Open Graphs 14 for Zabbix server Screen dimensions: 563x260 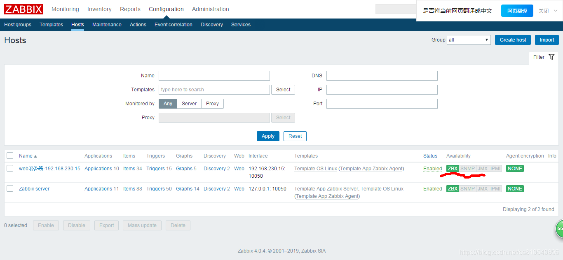pos(184,189)
